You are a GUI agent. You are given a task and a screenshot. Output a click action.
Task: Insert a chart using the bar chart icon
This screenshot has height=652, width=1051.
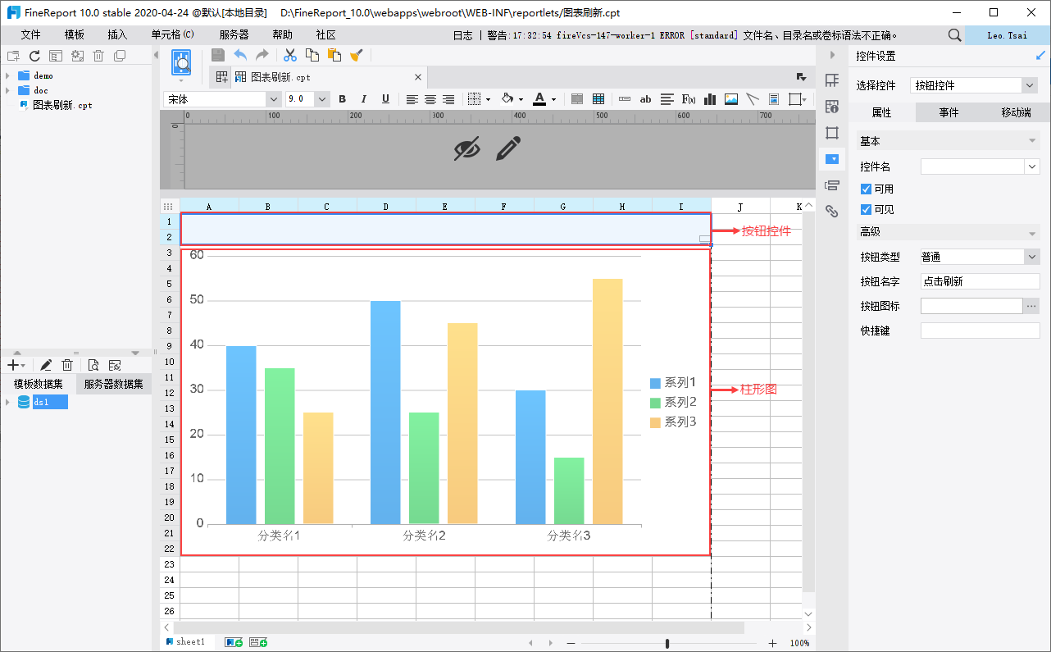point(710,99)
